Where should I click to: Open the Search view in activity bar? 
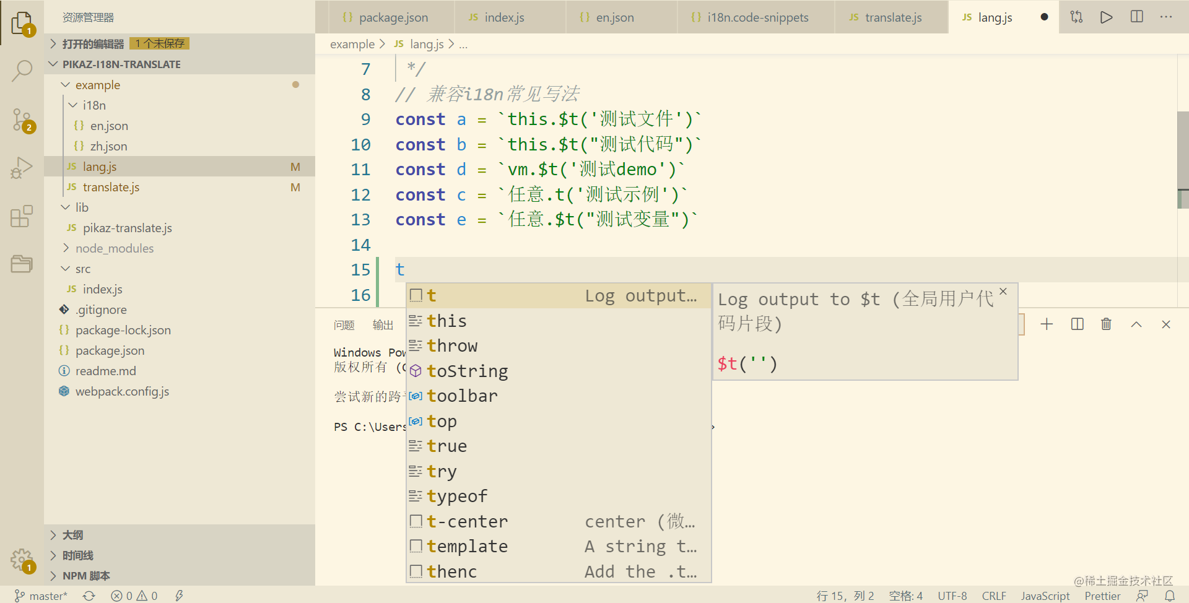click(22, 71)
